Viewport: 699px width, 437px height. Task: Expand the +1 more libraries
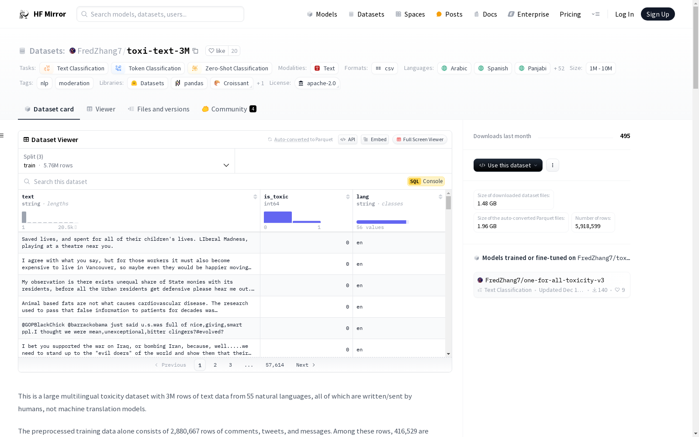(260, 83)
